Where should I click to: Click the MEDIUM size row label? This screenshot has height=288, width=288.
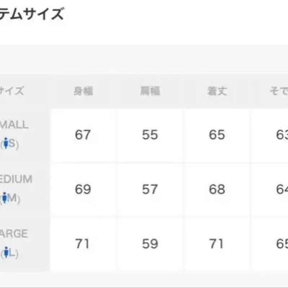[x=16, y=180]
